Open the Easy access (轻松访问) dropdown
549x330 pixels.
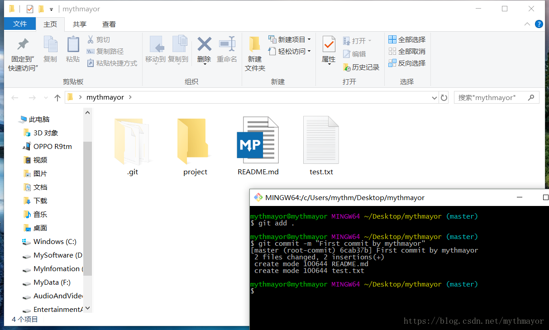click(x=290, y=51)
